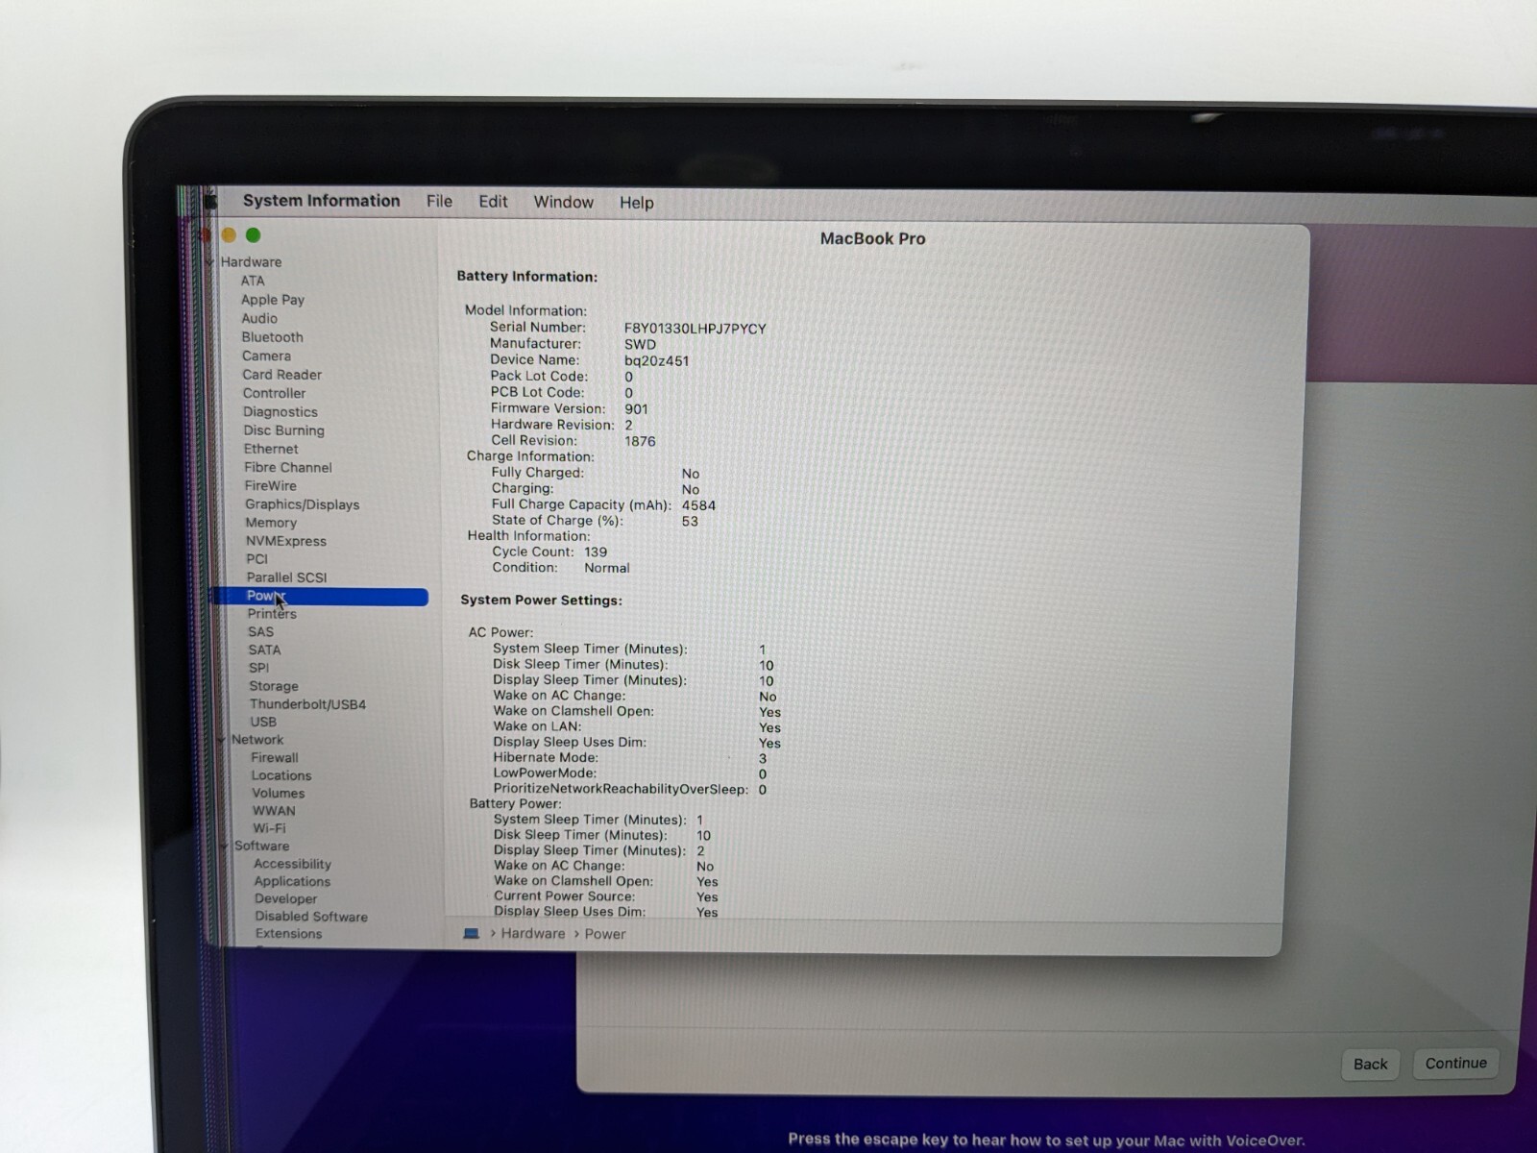Select Audio in the sidebar

(x=259, y=318)
